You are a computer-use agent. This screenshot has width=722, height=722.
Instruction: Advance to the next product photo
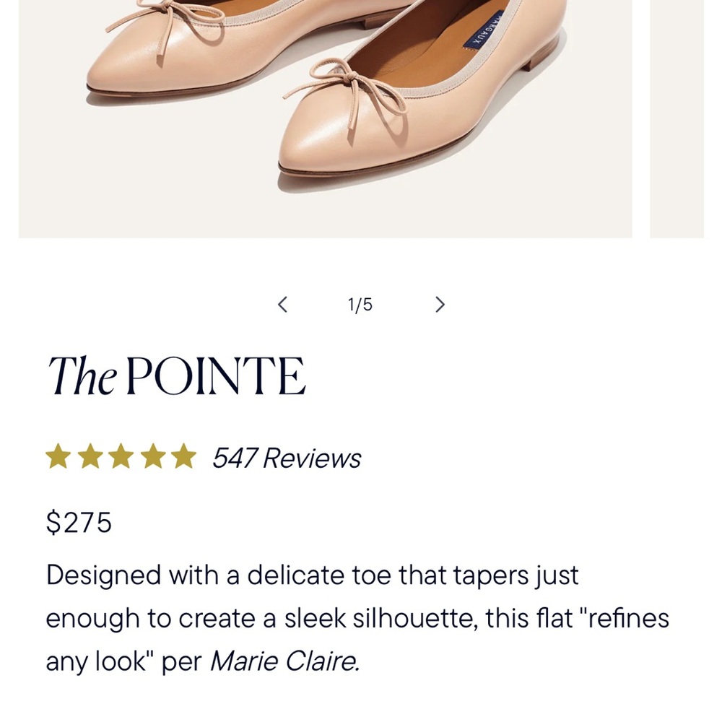click(440, 305)
